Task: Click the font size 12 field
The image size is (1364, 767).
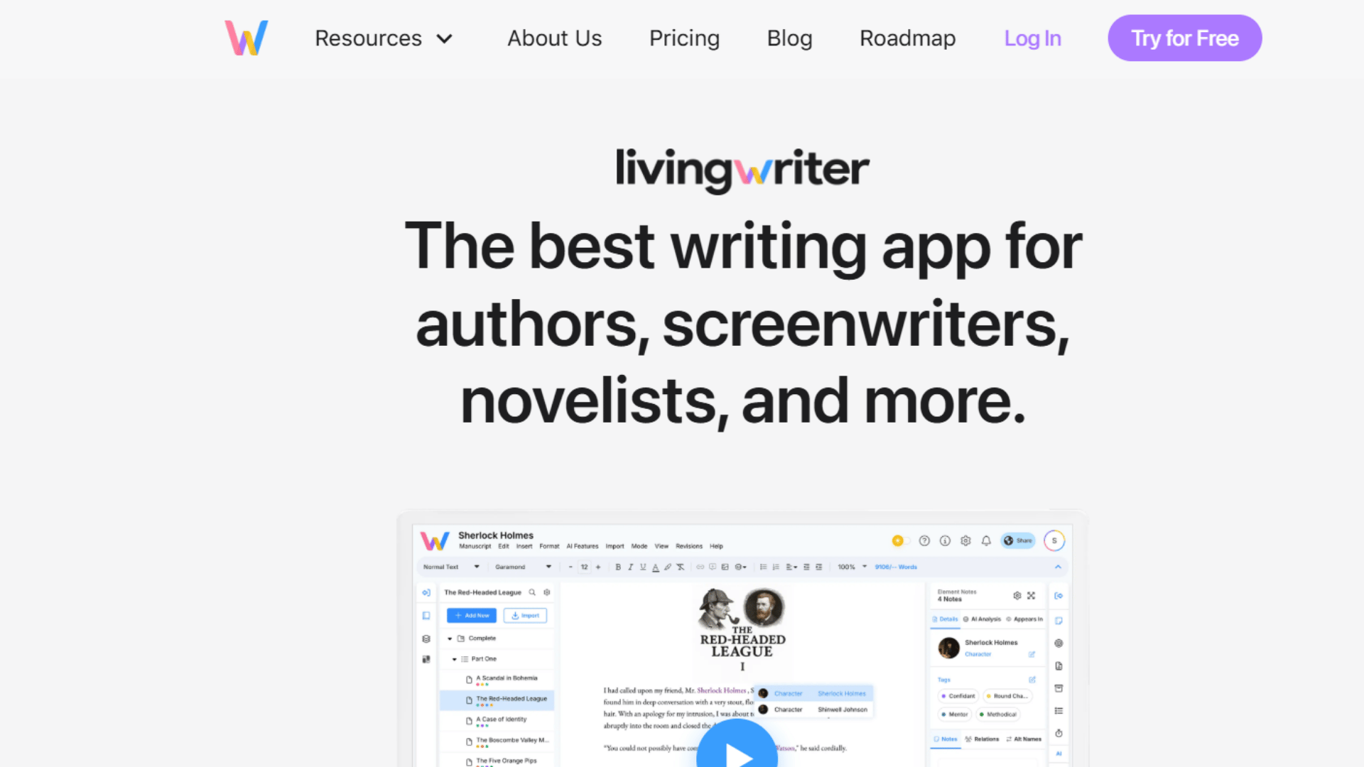Action: coord(584,567)
